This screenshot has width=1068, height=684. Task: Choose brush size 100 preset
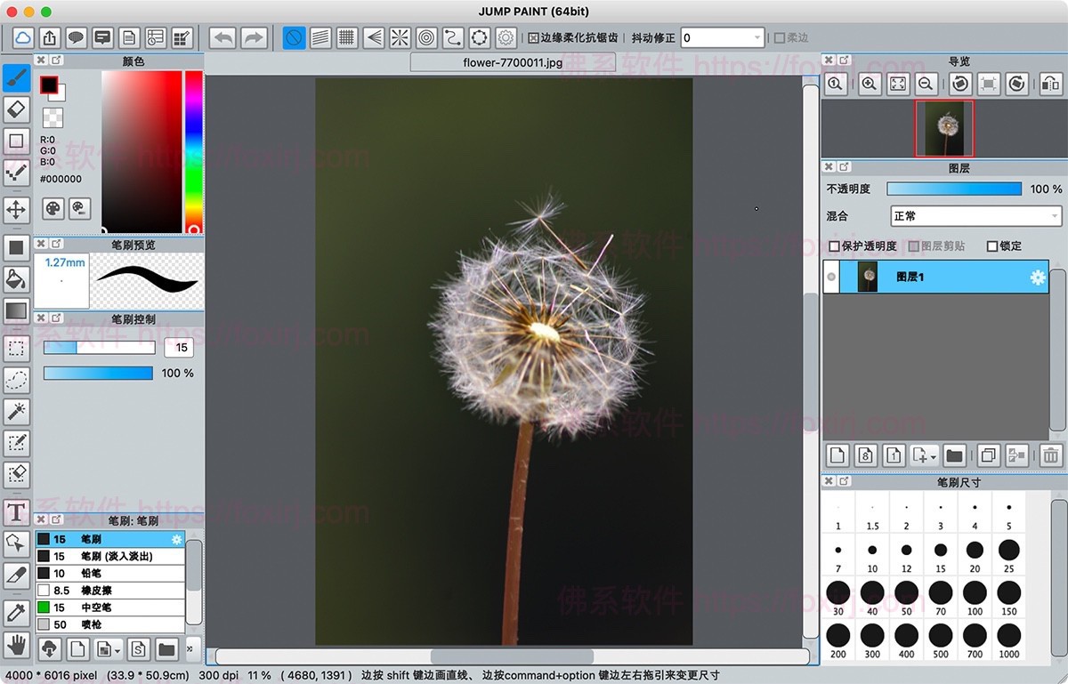coord(975,592)
